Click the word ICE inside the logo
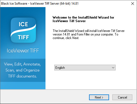Screen dimensions: 137x104 pyautogui.click(x=23, y=24)
